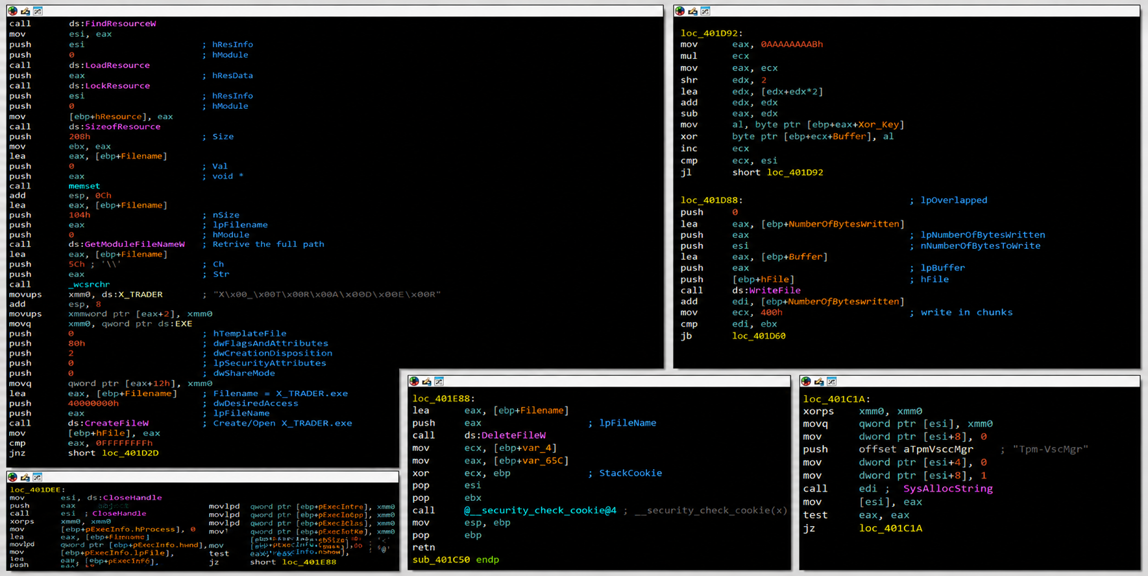Select the 400h value in mov ecx
The width and height of the screenshot is (1148, 576).
772,312
